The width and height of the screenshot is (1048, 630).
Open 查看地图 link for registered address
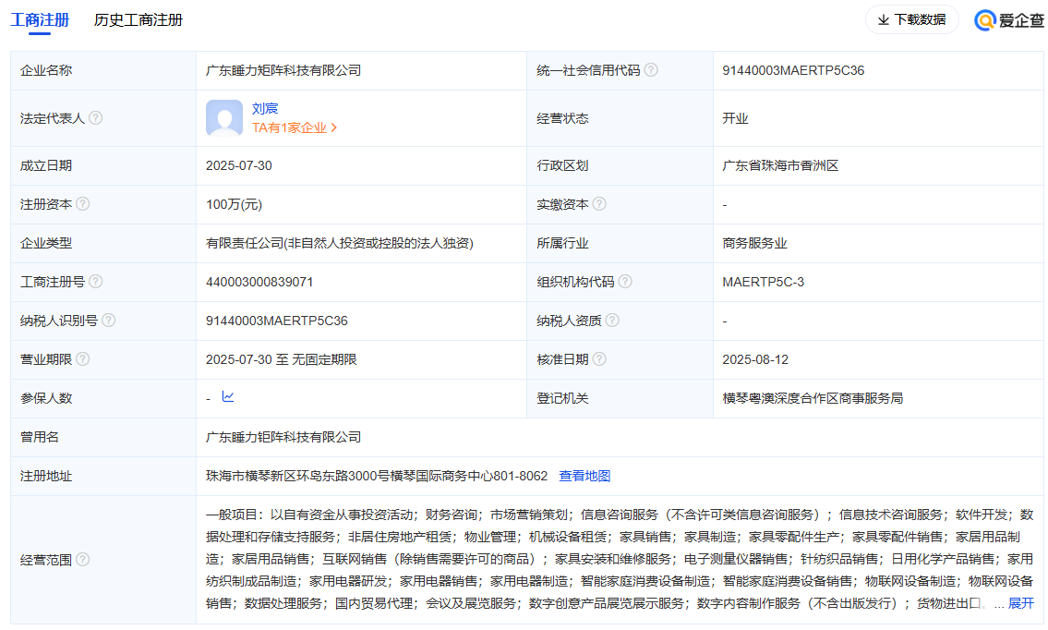[584, 477]
